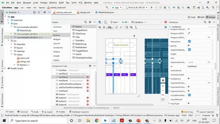Open colors.xml in project tree
Image resolution: width=220 pixels, height=124 pixels.
[24, 58]
